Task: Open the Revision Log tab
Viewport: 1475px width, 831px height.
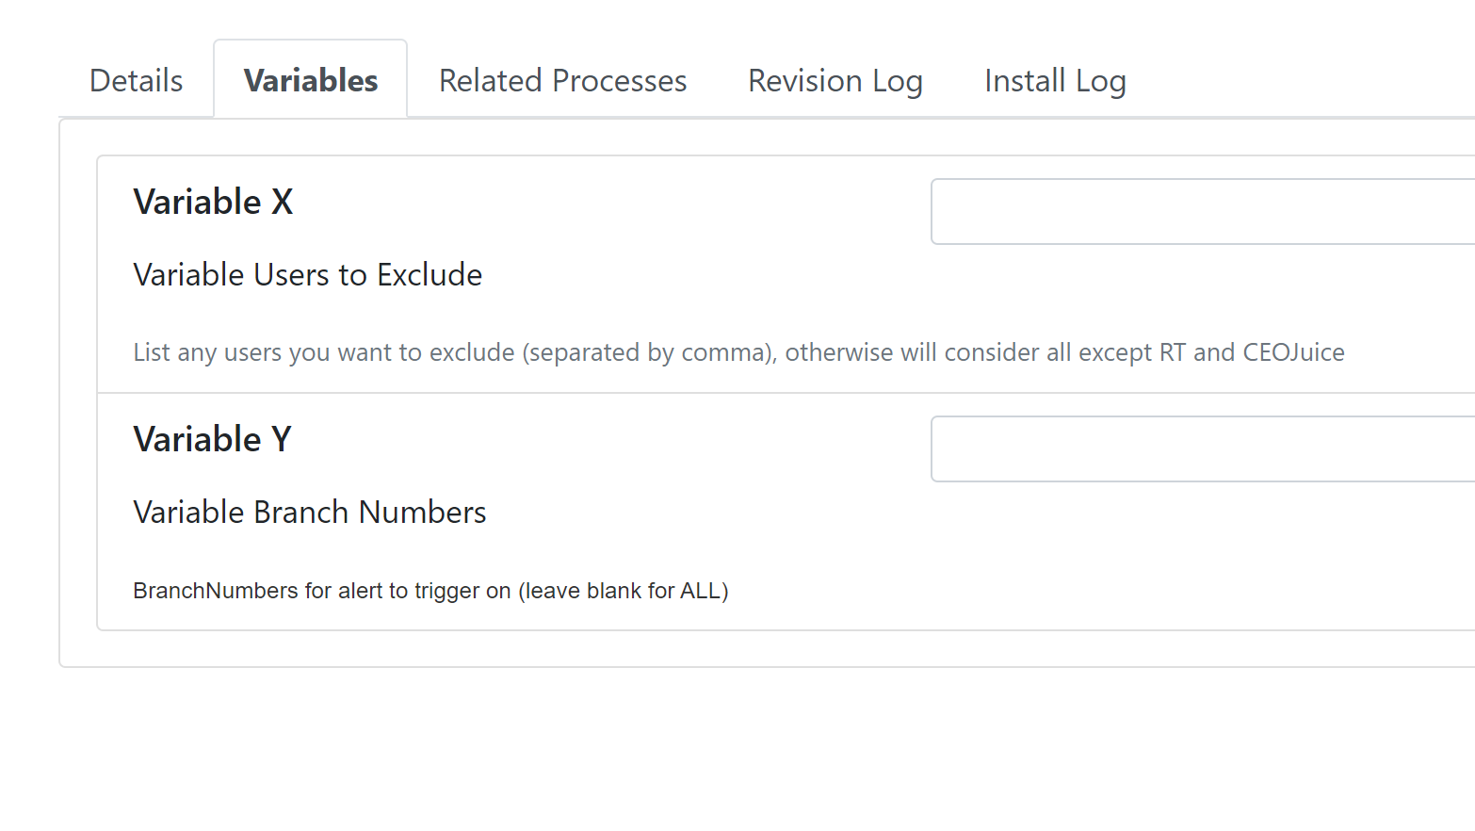Action: coord(835,81)
